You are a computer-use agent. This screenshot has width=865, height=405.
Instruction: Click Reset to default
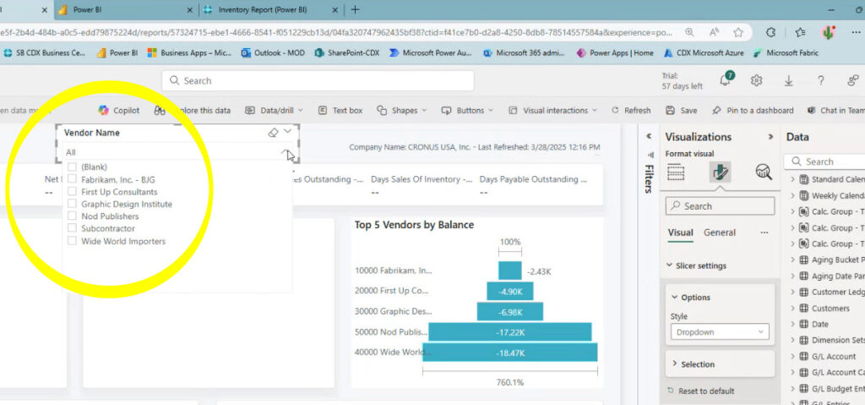pos(701,391)
